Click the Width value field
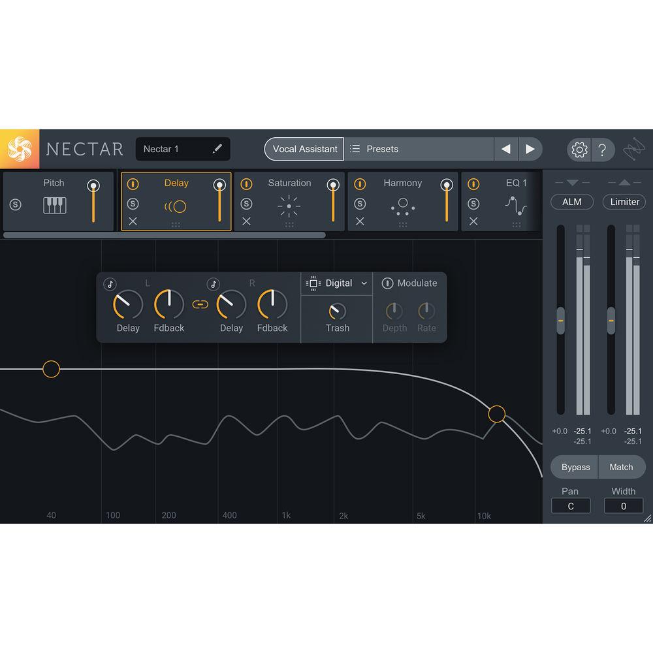This screenshot has width=653, height=653. pos(624,505)
